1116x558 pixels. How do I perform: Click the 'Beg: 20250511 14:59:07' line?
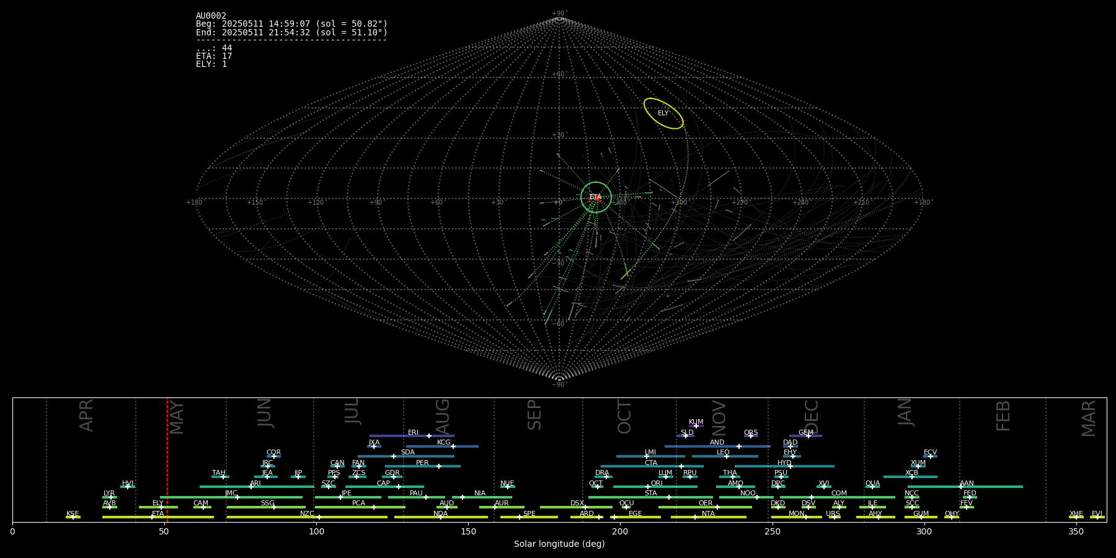click(x=291, y=24)
